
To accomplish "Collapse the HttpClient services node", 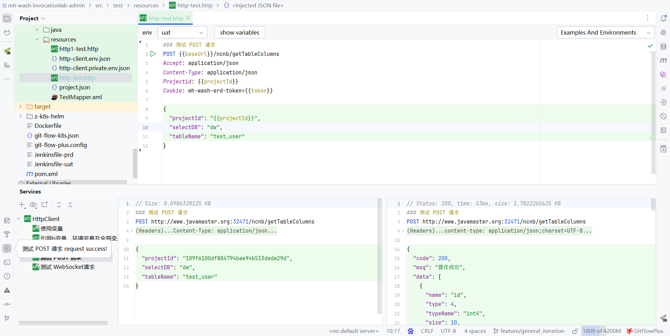I will (19, 219).
